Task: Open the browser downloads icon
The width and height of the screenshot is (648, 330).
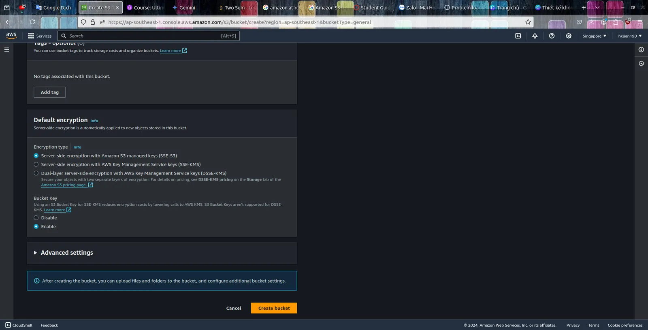Action: point(591,22)
